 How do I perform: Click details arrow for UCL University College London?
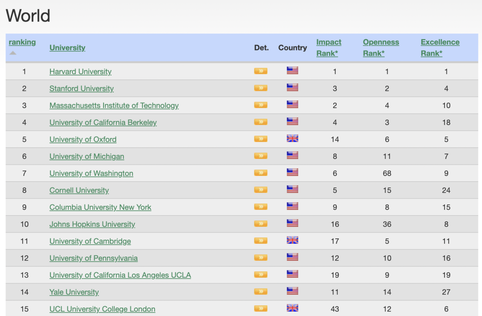(261, 308)
